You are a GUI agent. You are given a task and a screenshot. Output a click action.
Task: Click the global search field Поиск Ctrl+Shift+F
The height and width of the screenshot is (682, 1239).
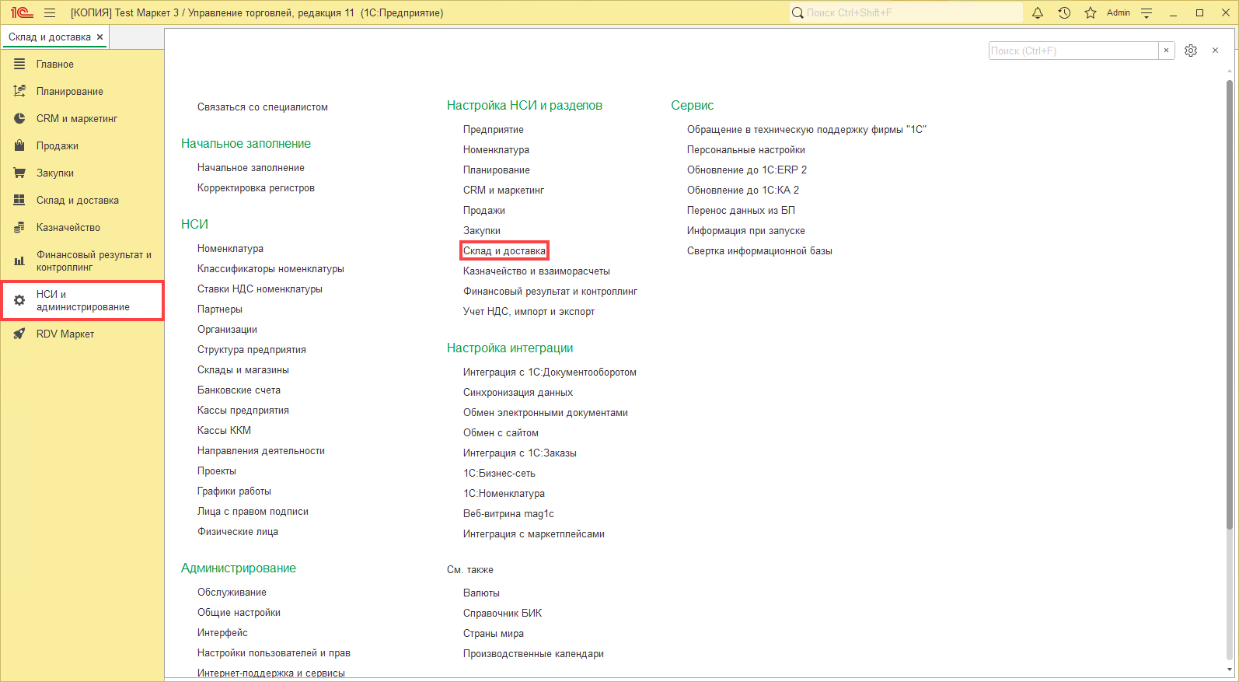click(906, 12)
